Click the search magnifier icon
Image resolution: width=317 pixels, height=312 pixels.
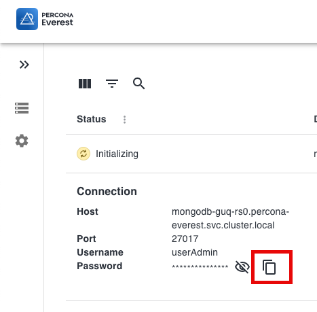point(139,84)
